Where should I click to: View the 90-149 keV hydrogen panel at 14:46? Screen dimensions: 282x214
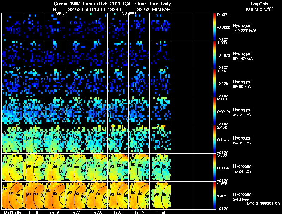[160, 55]
